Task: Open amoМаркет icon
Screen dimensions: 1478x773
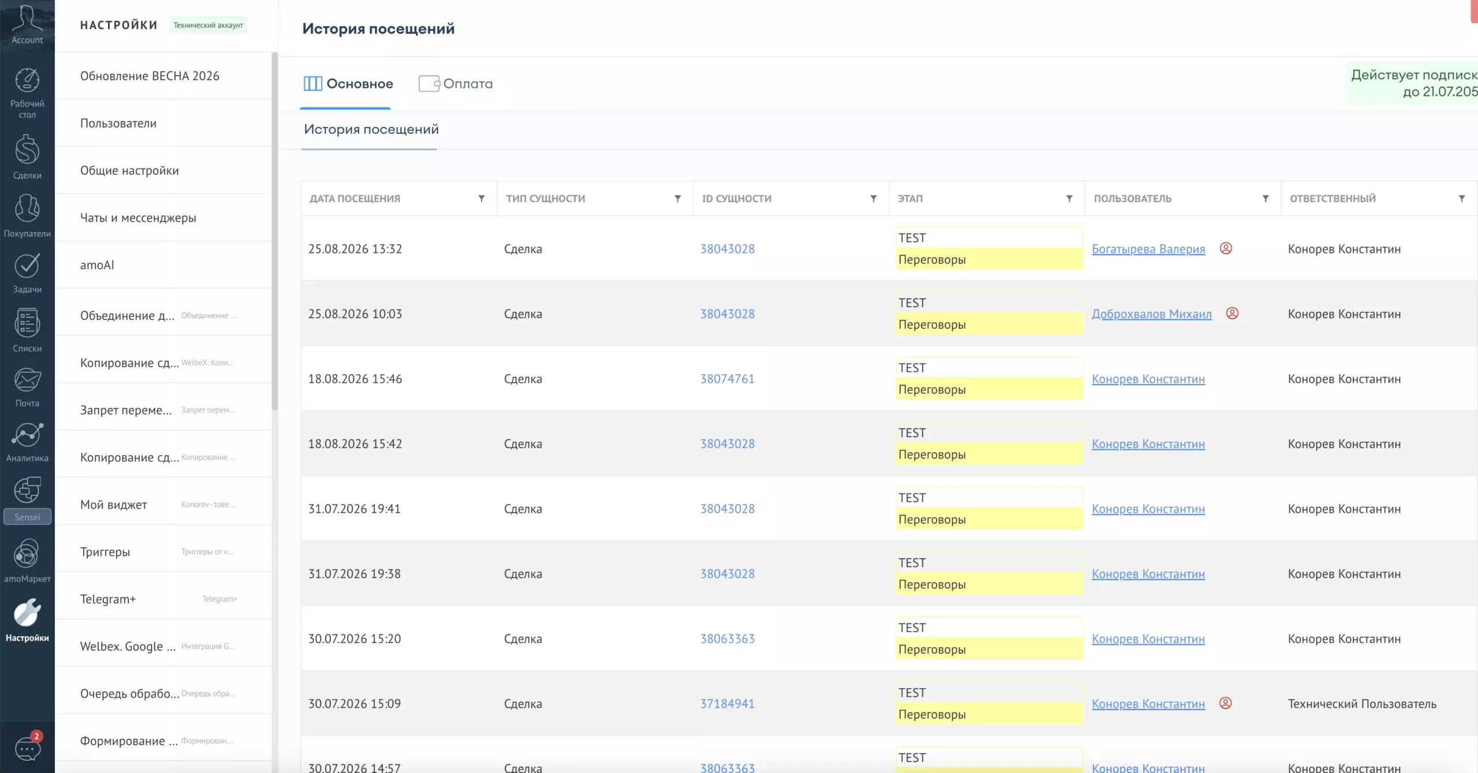Action: coord(27,554)
